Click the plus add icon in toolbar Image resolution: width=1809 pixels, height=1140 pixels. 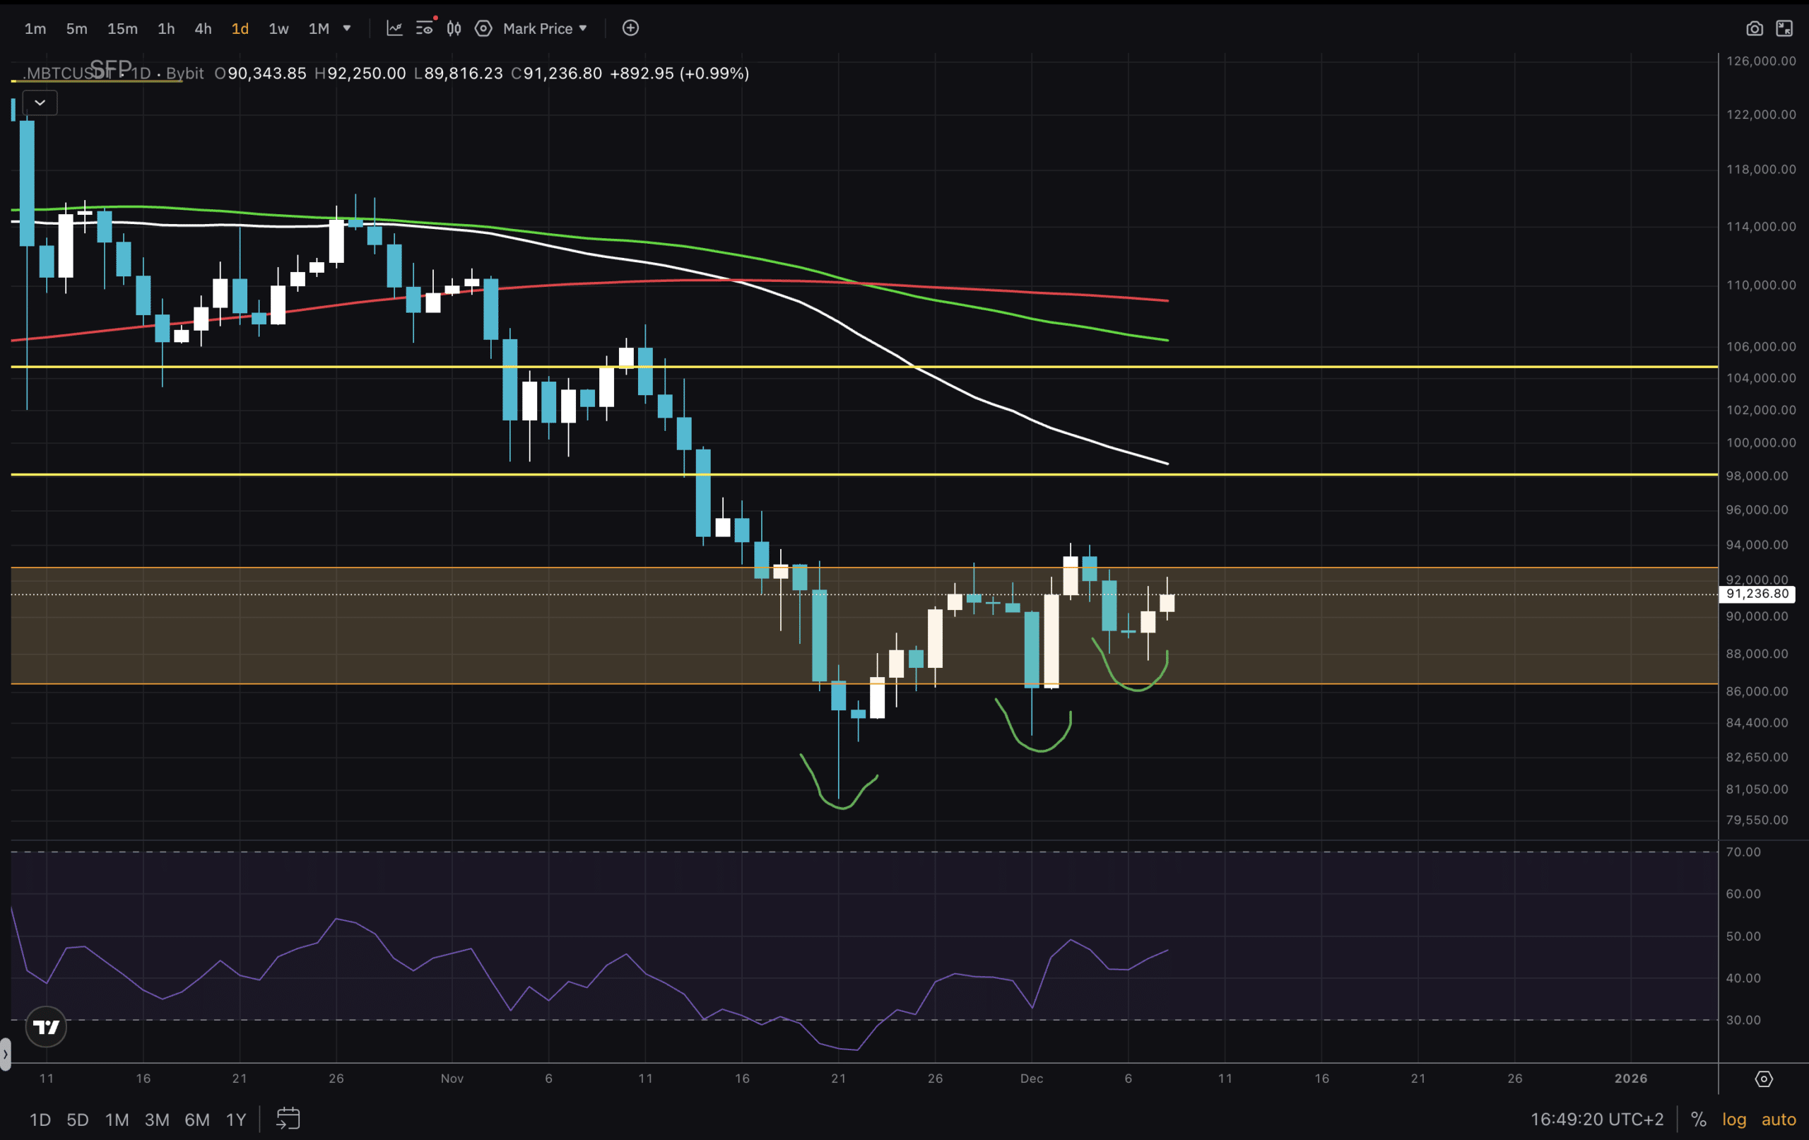(x=631, y=28)
